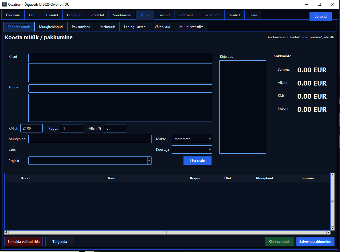The height and width of the screenshot is (252, 340).
Task: Click the KM % input field
Action: 32,128
